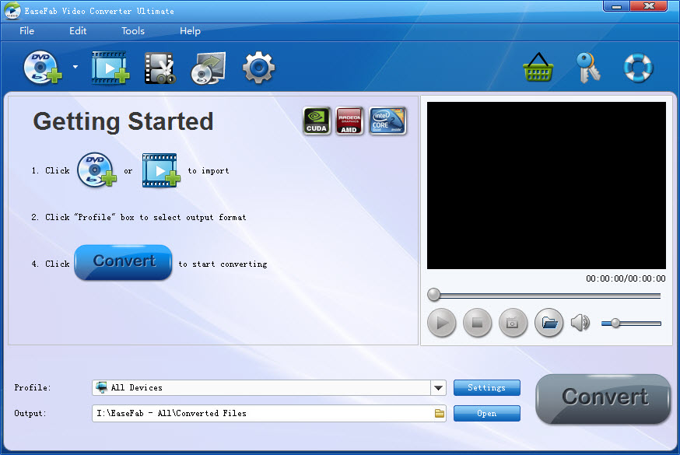The image size is (680, 455).
Task: Mute the preview speaker icon
Action: point(580,323)
